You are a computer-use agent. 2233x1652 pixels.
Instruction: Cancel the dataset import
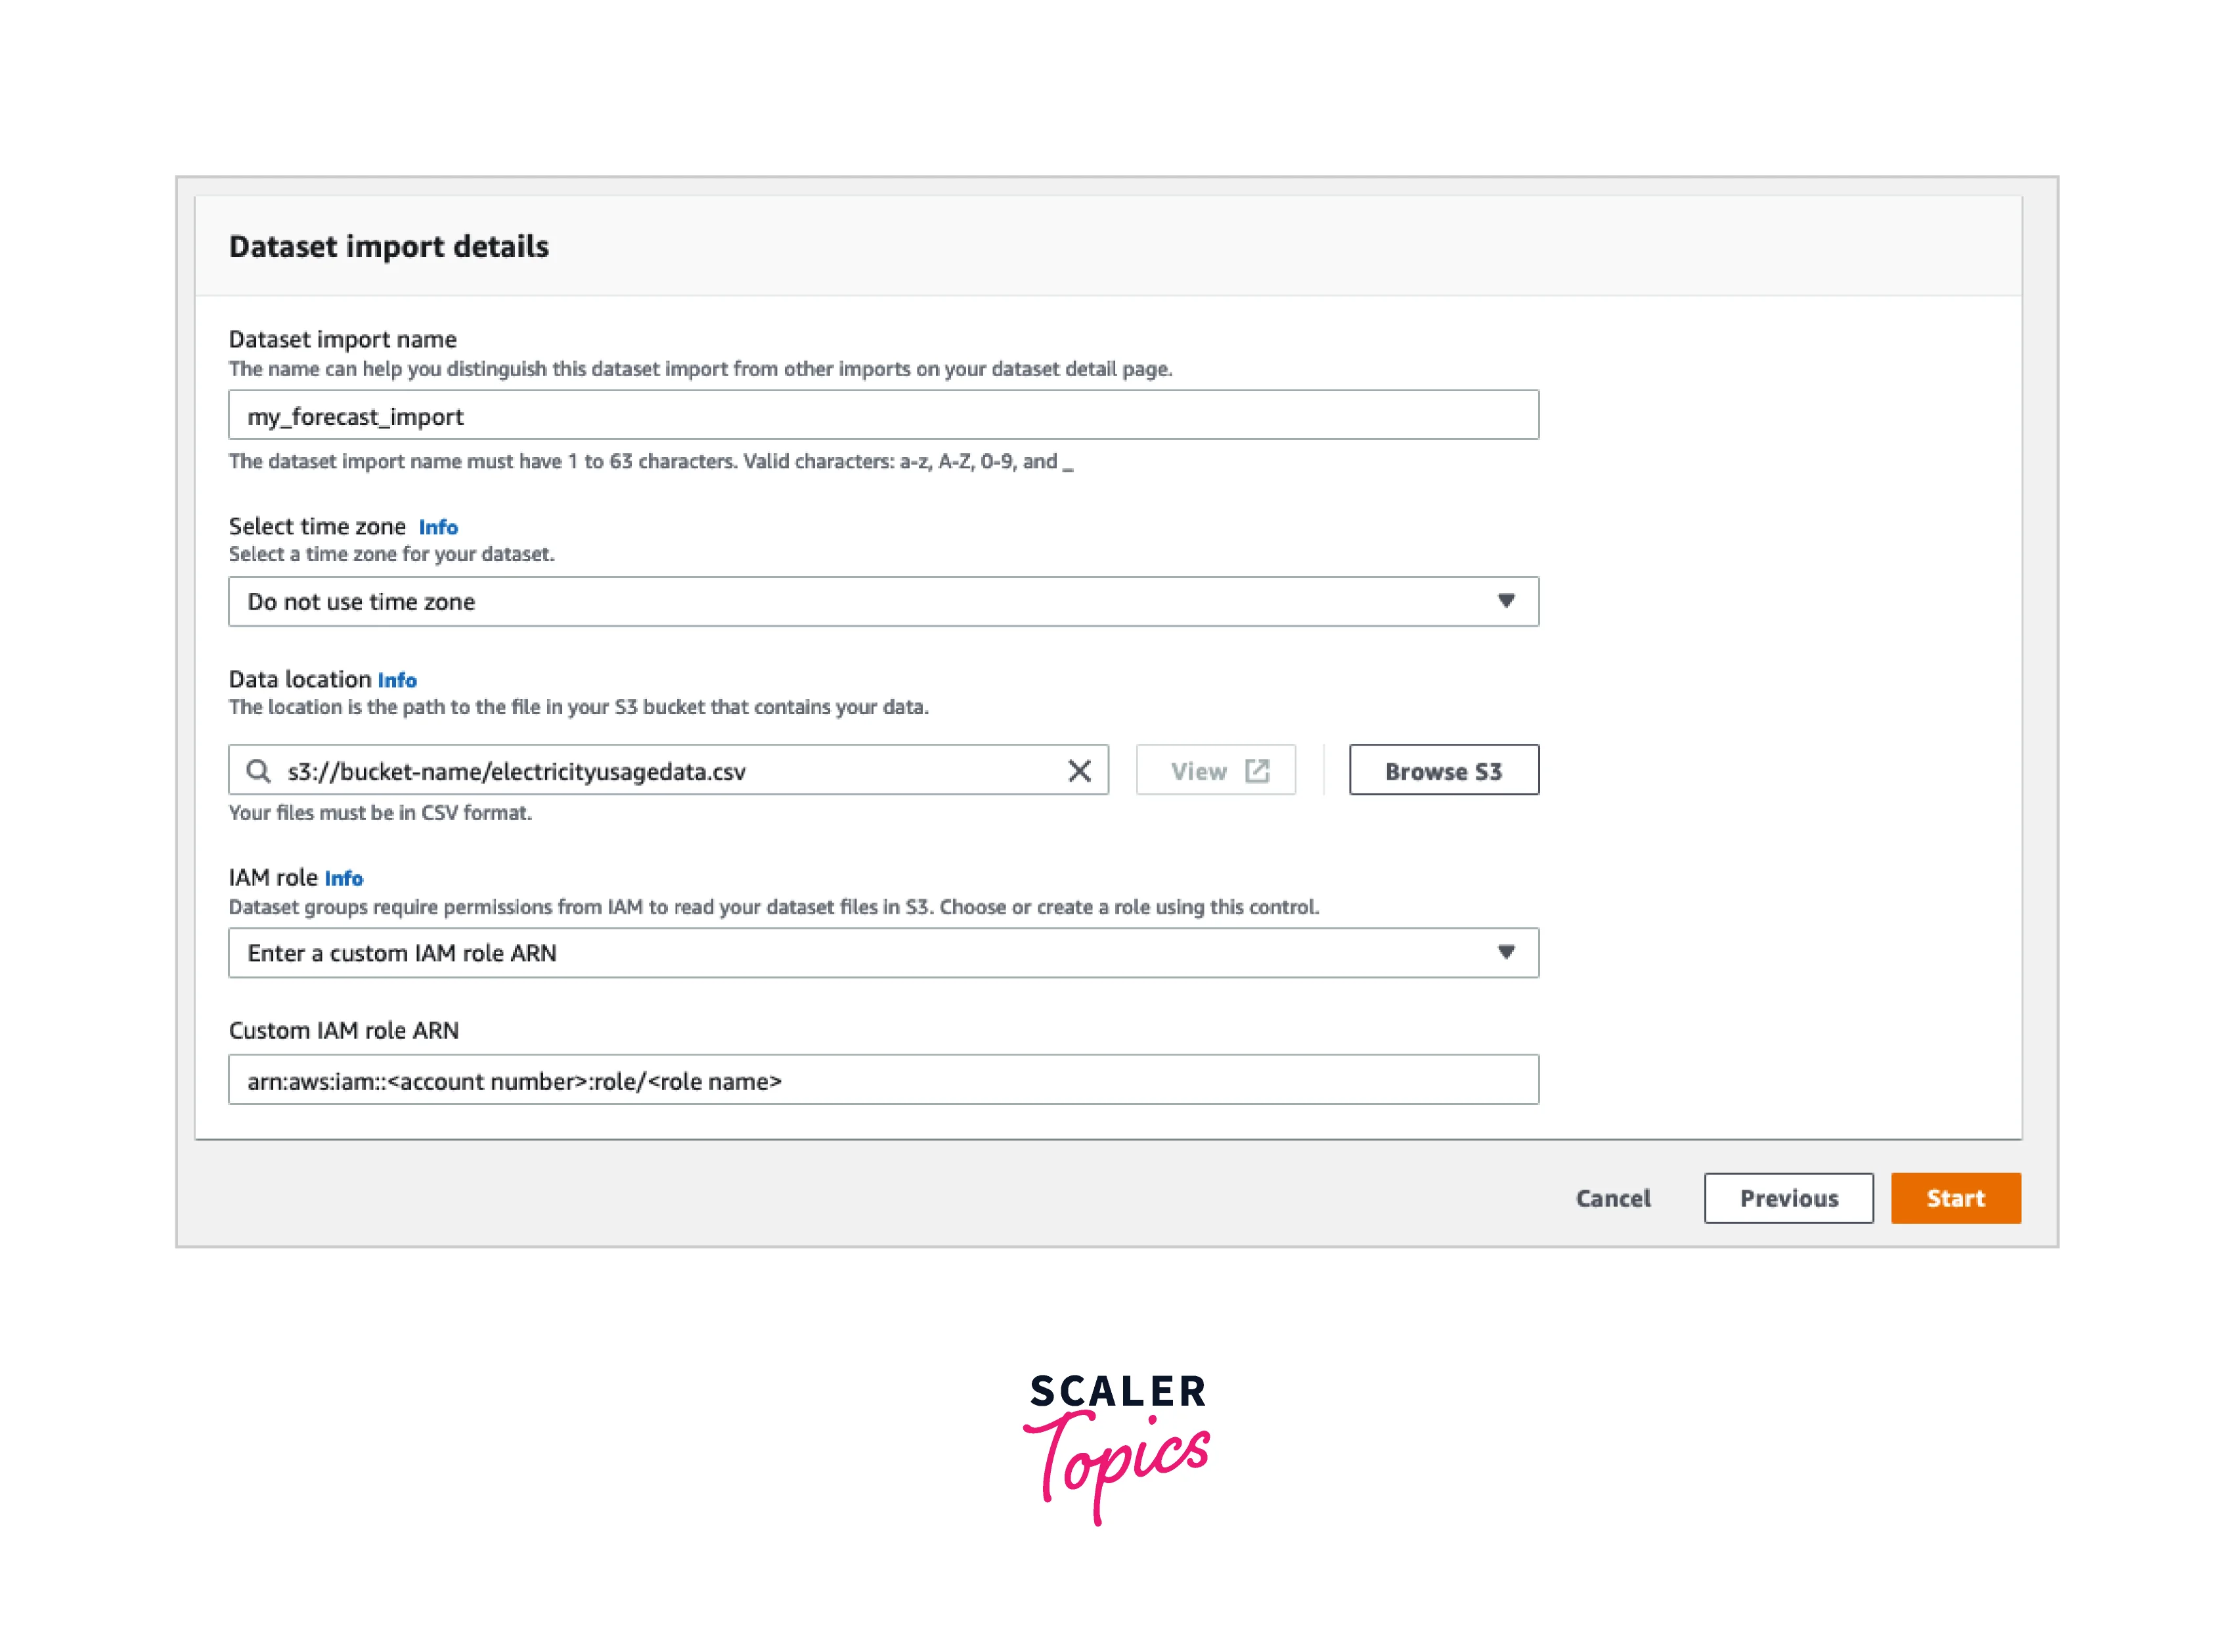(x=1612, y=1198)
